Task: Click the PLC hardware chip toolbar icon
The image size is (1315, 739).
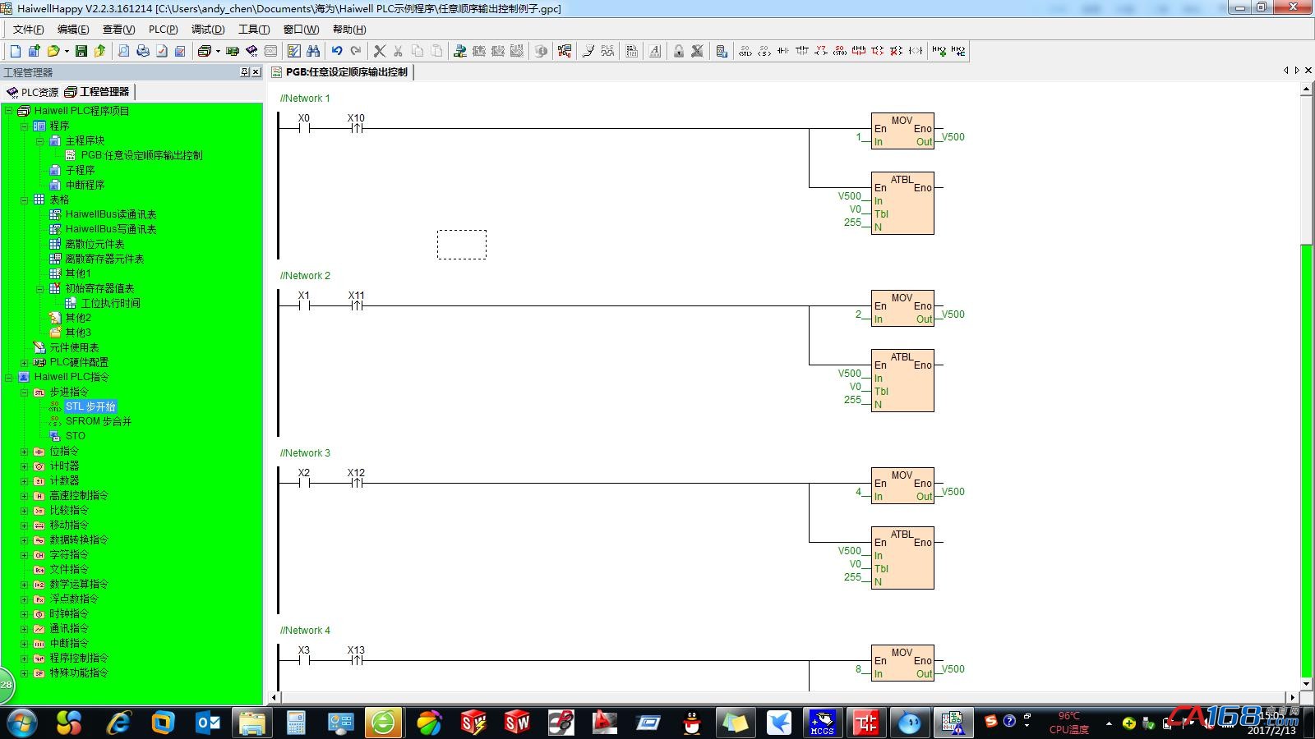Action: [233, 51]
